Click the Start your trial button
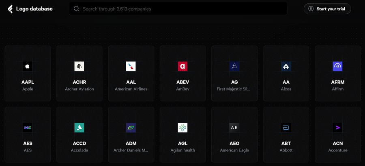This screenshot has width=365, height=166. [327, 9]
